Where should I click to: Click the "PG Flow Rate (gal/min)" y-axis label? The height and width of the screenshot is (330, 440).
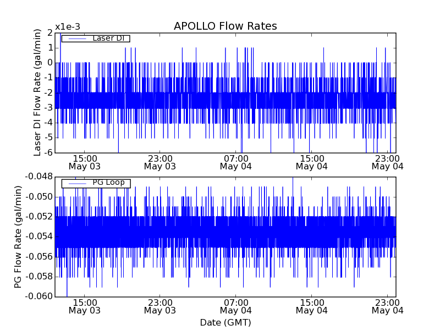pyautogui.click(x=18, y=237)
